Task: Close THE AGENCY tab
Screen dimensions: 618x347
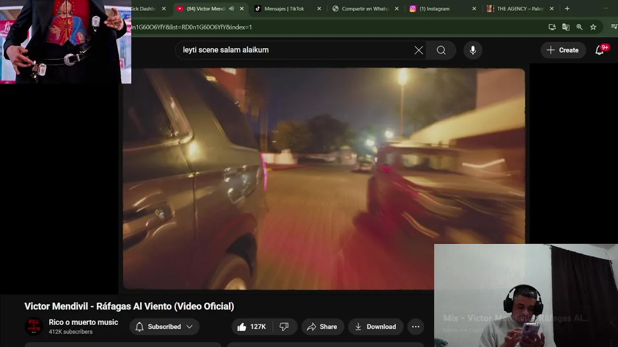Action: [x=552, y=9]
